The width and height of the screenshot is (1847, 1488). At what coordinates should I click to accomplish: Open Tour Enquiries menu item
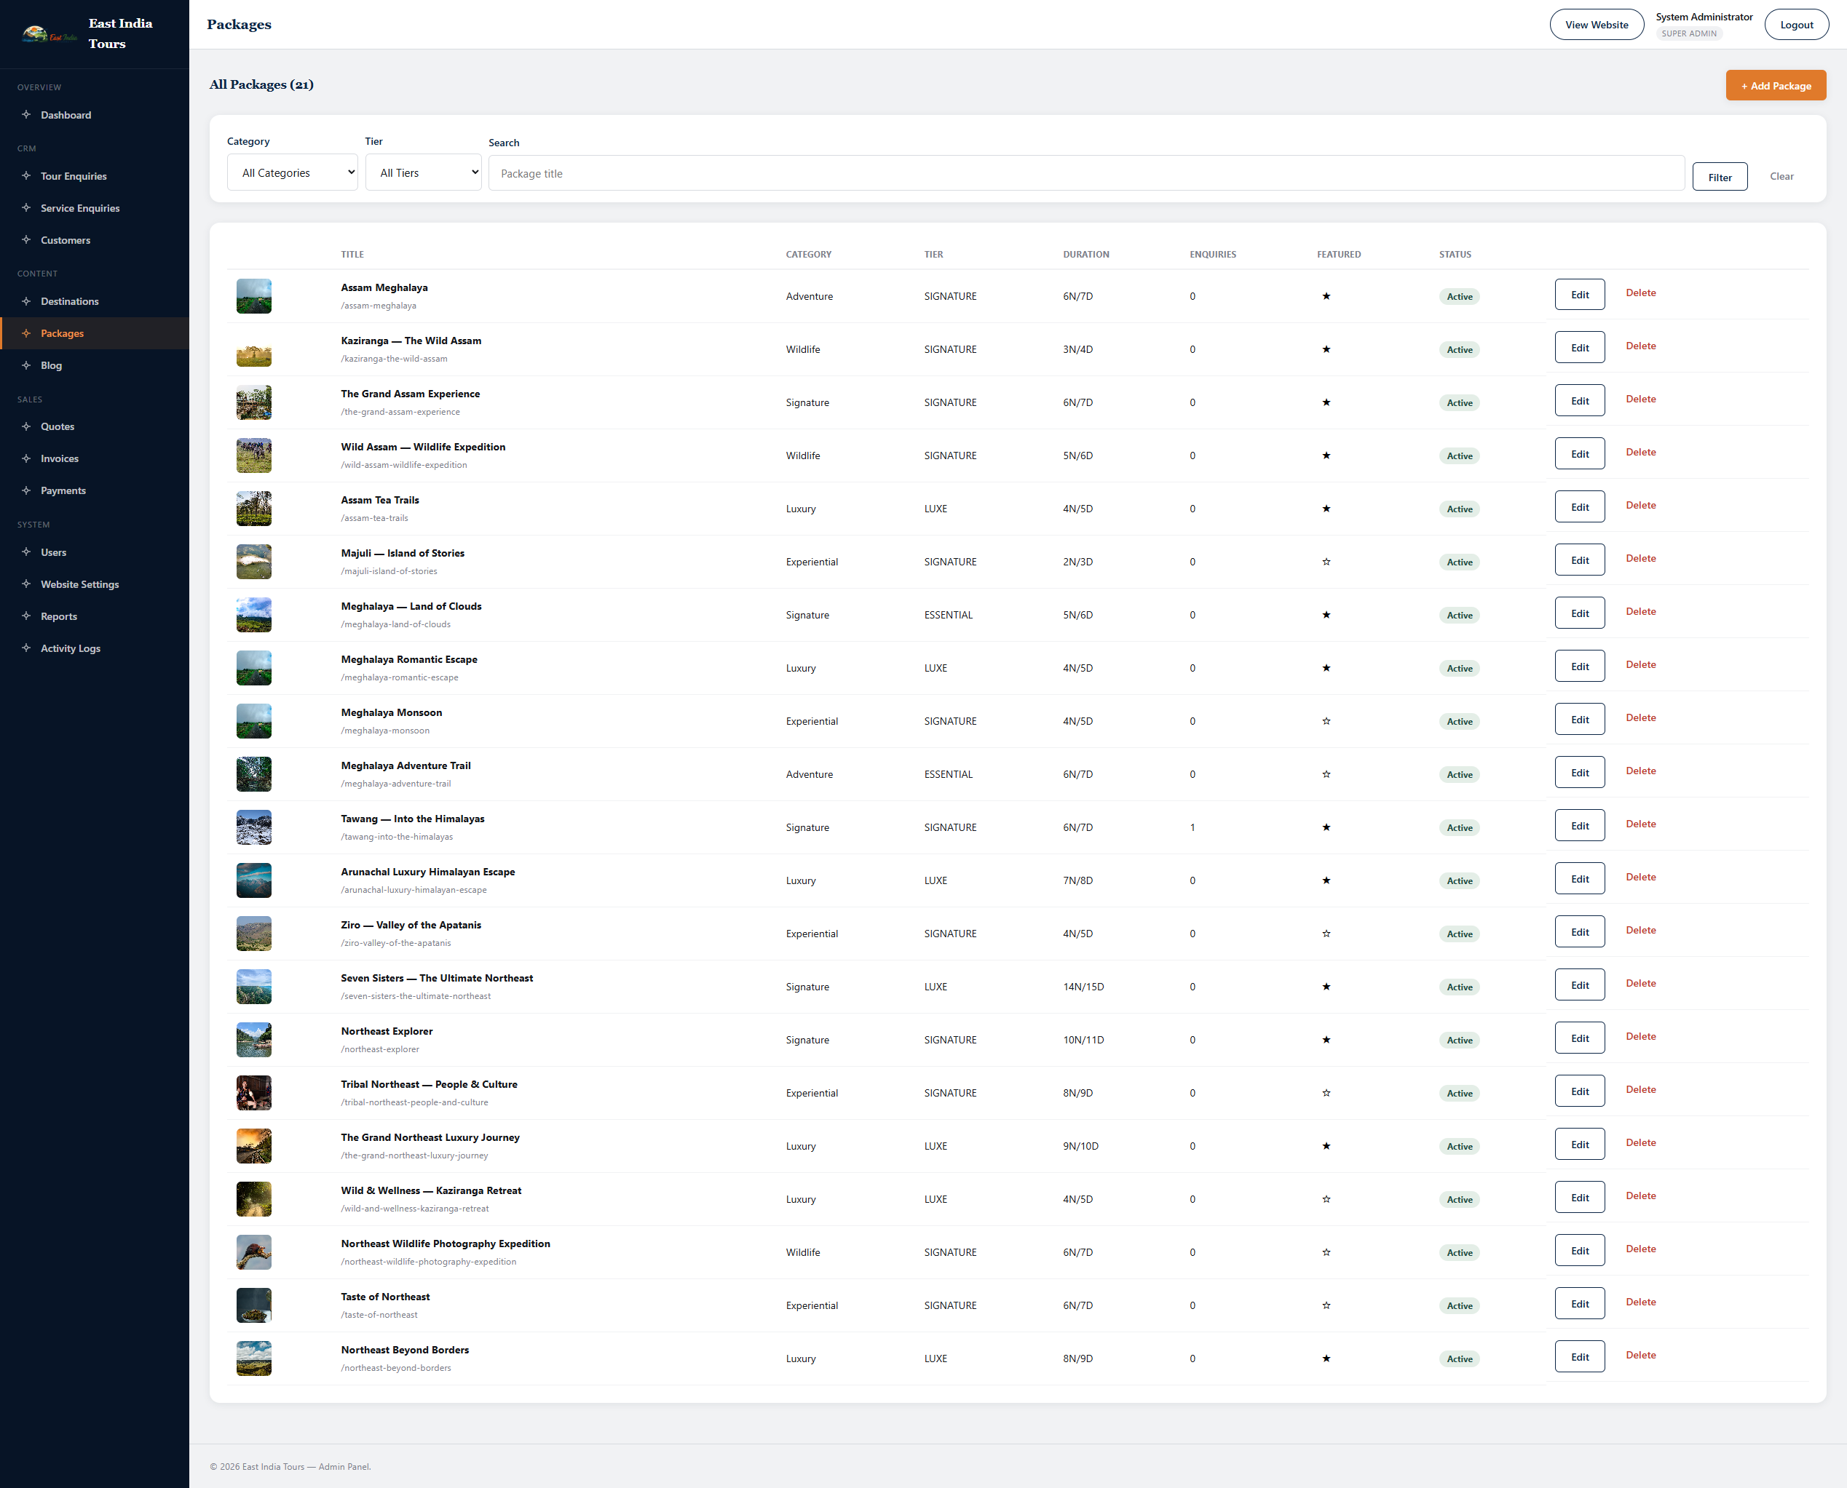(95, 175)
